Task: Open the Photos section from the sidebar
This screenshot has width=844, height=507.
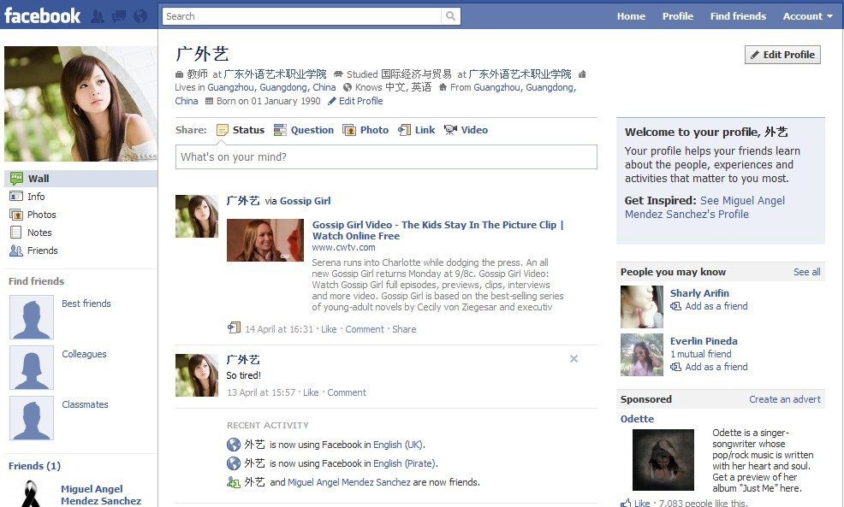Action: click(18, 214)
